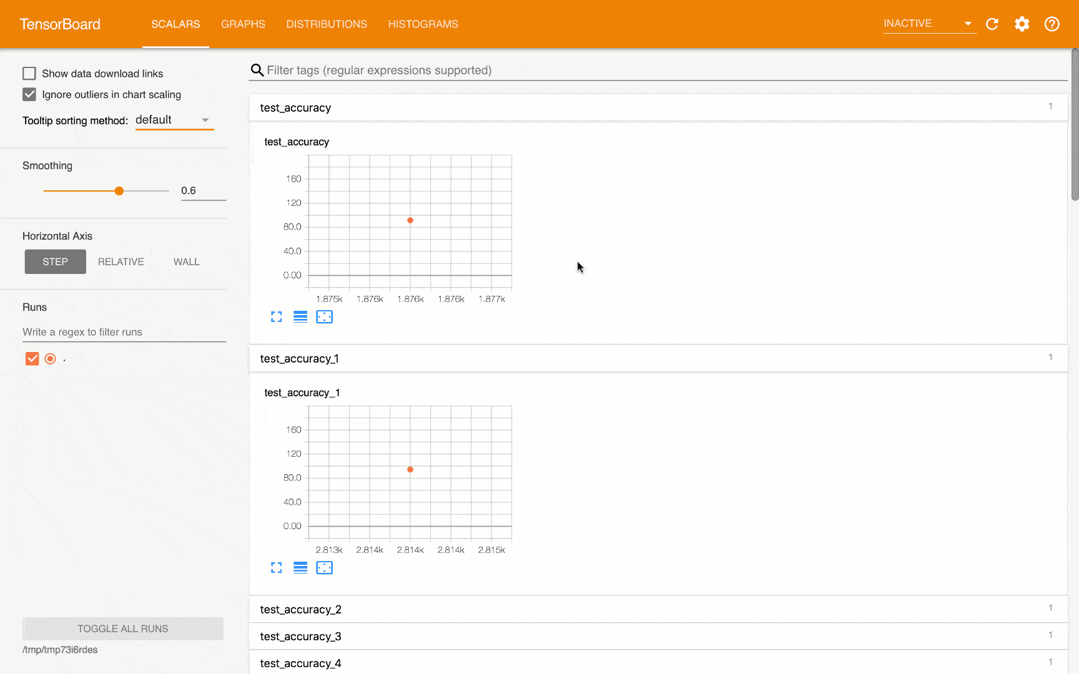The width and height of the screenshot is (1079, 674).
Task: Open the help question mark icon
Action: [x=1052, y=24]
